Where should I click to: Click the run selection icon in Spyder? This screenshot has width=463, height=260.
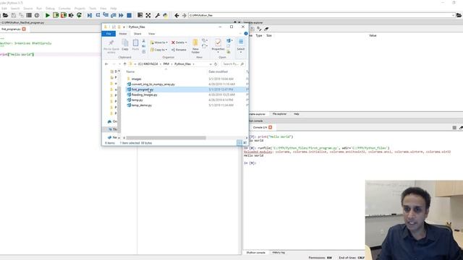(x=71, y=15)
